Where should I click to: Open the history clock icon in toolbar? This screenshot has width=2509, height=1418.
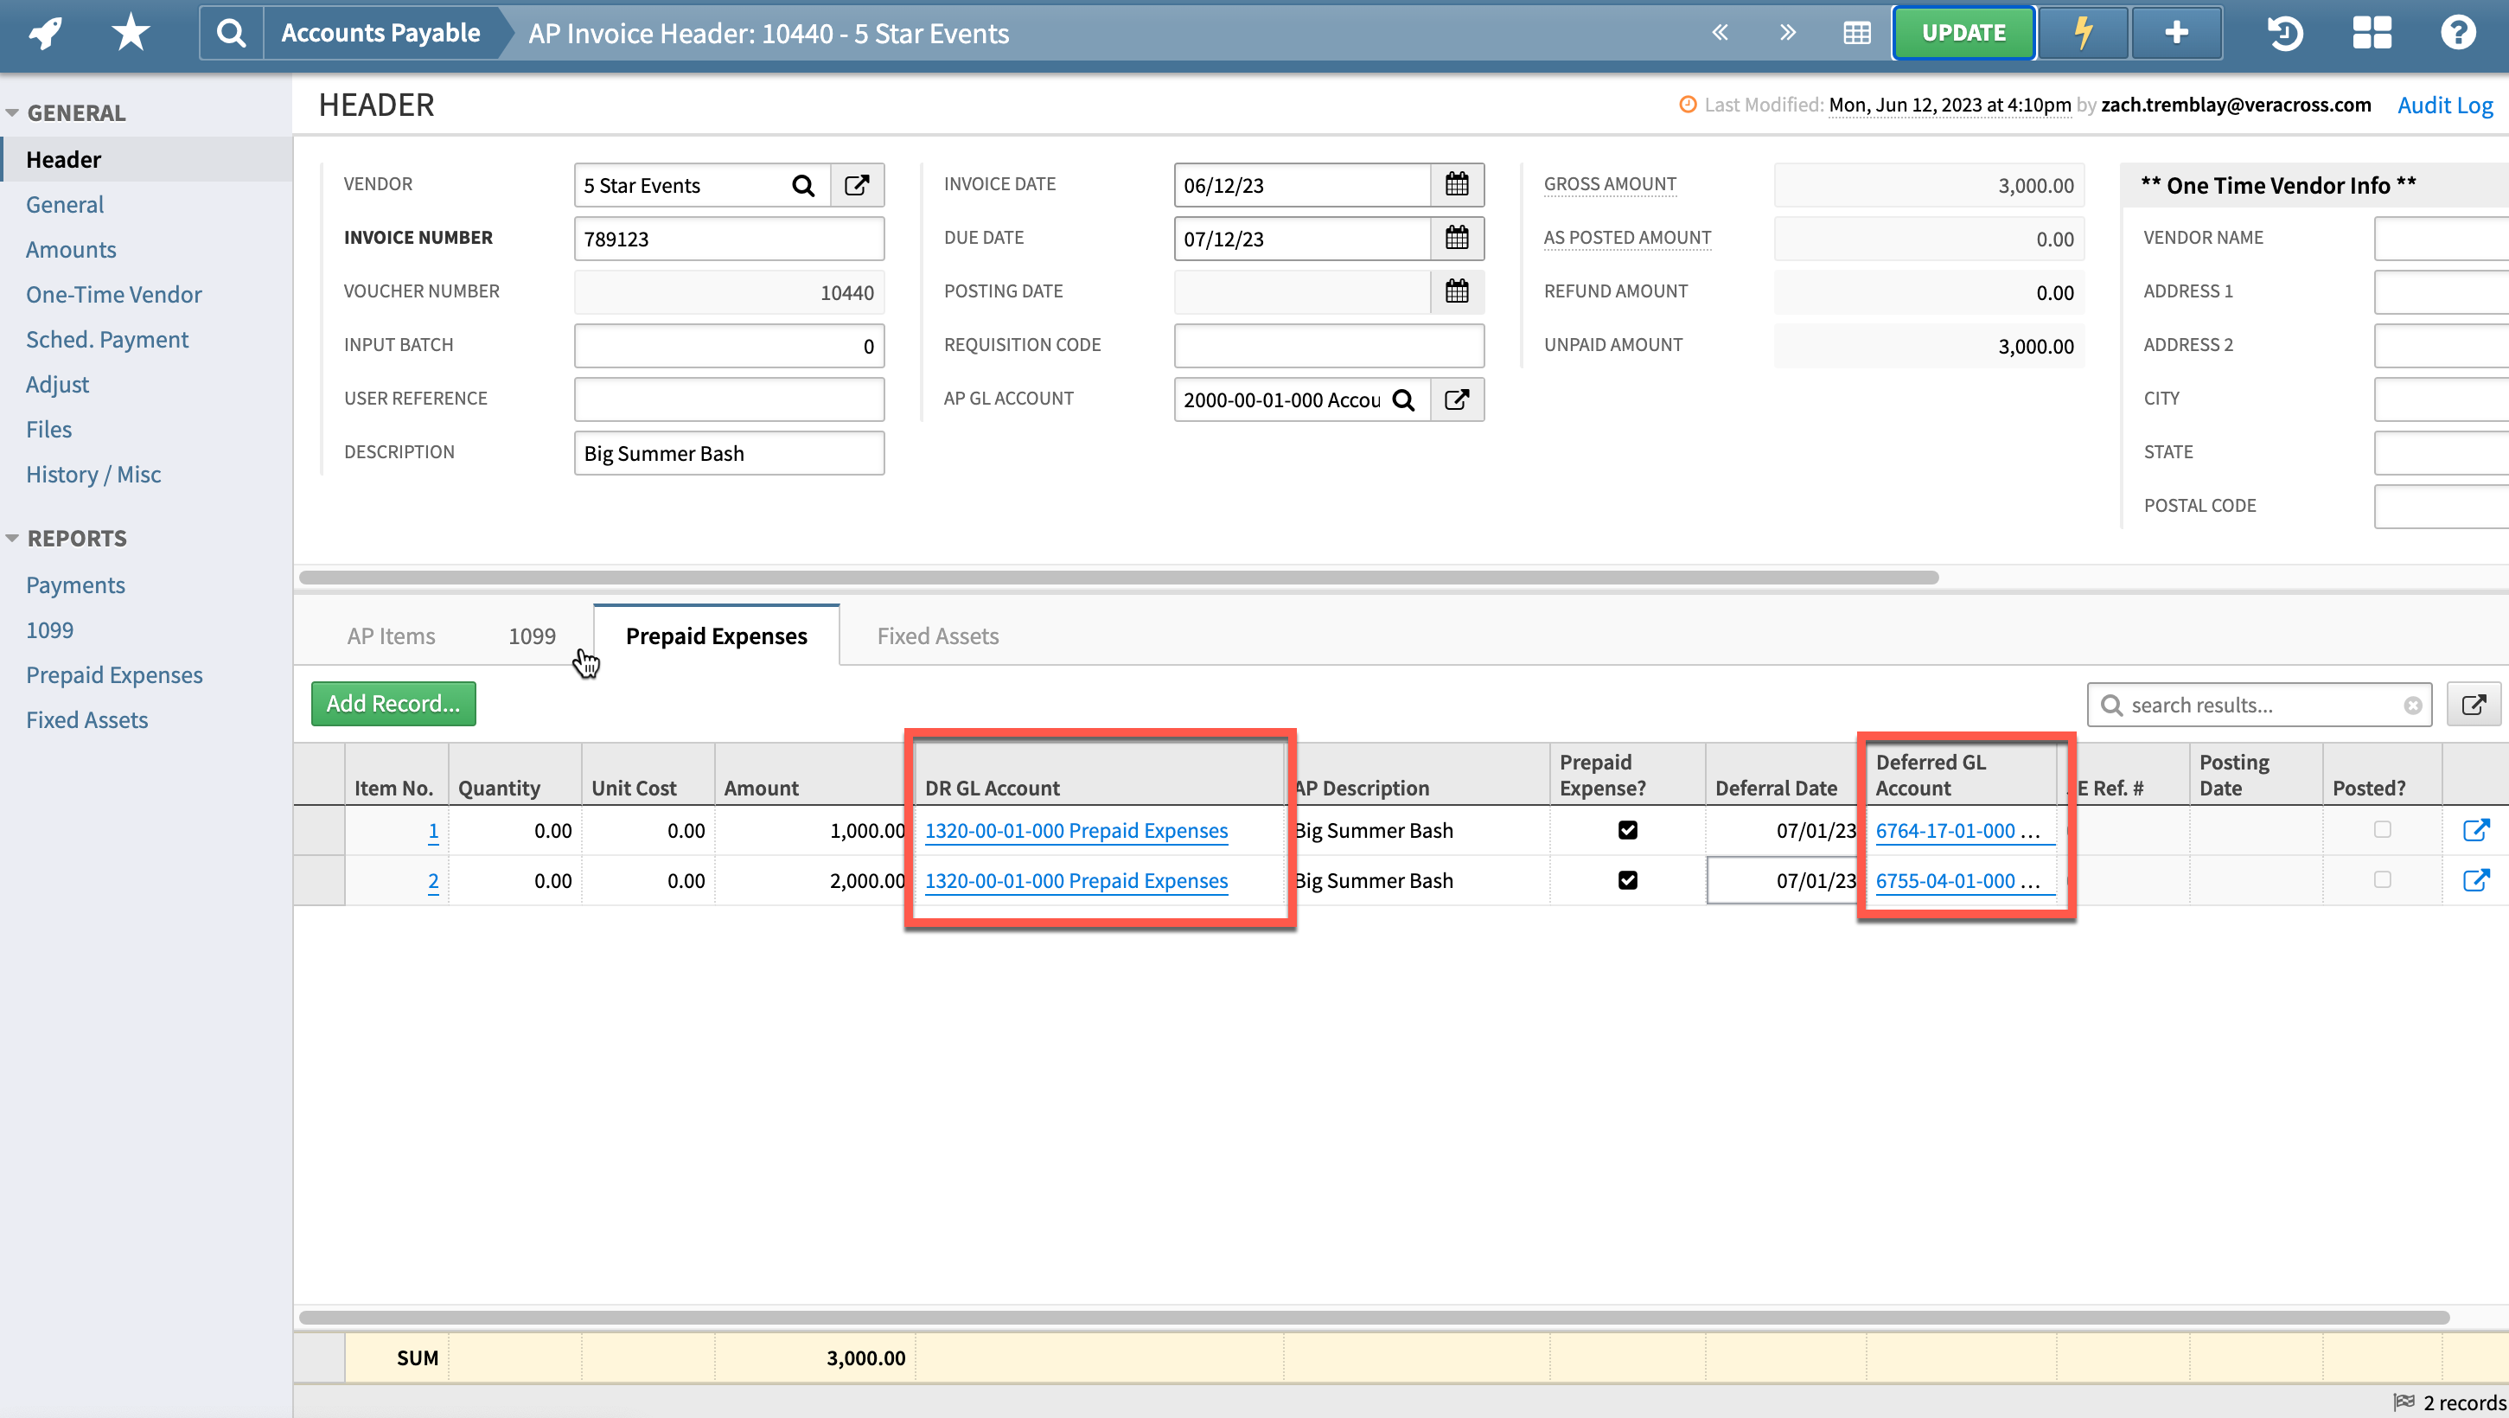pos(2285,32)
